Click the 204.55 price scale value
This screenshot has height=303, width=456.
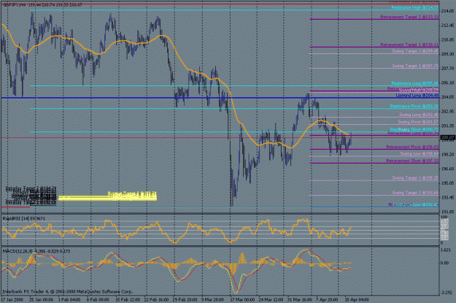coord(447,97)
